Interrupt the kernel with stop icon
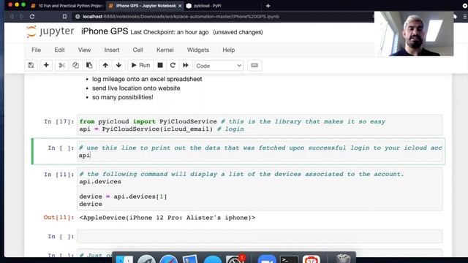468x263 pixels. [160, 65]
